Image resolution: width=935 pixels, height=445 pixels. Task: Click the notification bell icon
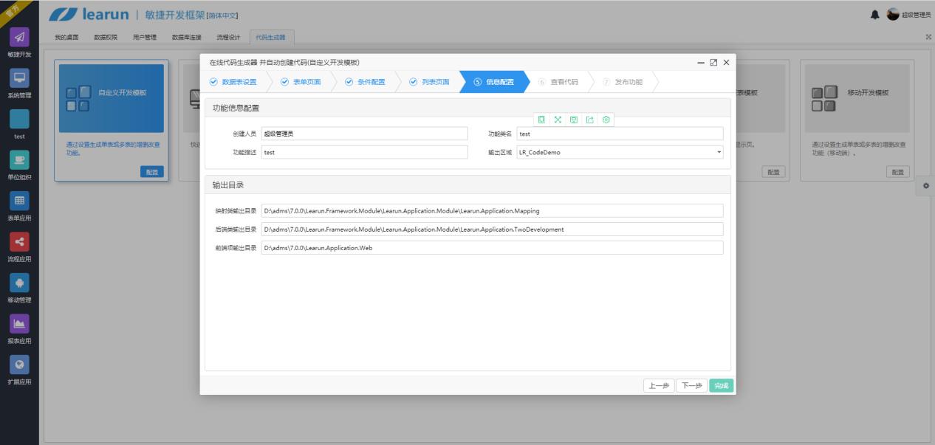(x=877, y=15)
